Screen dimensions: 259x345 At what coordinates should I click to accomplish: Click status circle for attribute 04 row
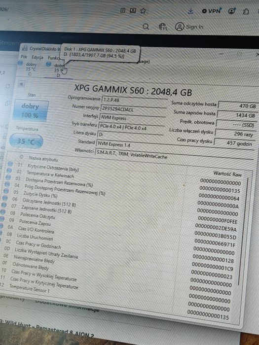(x=7, y=184)
